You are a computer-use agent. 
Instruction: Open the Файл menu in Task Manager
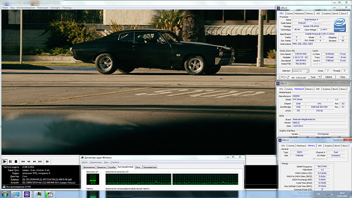tap(85, 162)
